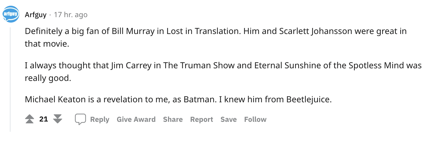Viewport: 438px width, 142px height.
Task: Upvote Arfguy's comment
Action: click(x=30, y=119)
